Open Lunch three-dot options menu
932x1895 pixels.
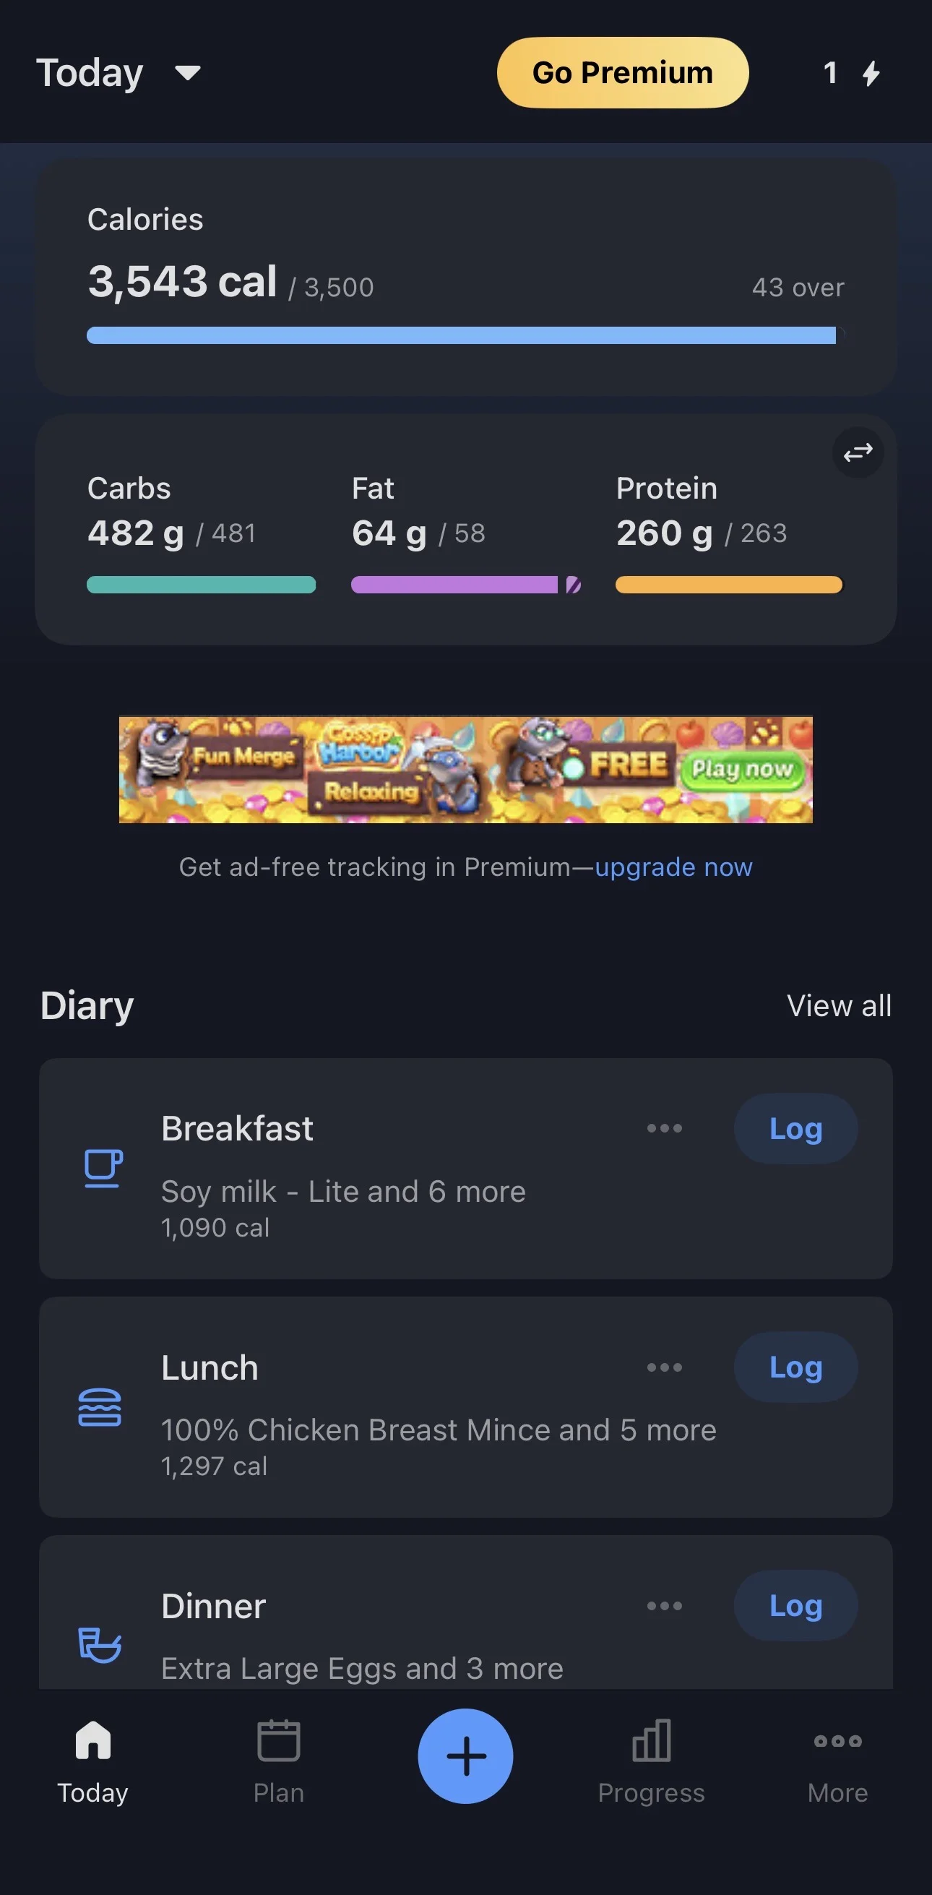click(664, 1367)
